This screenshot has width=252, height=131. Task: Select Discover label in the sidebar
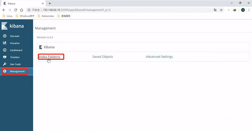click(x=15, y=36)
